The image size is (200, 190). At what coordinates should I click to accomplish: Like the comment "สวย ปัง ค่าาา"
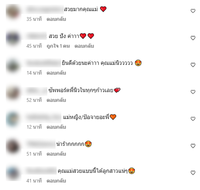coord(193,38)
